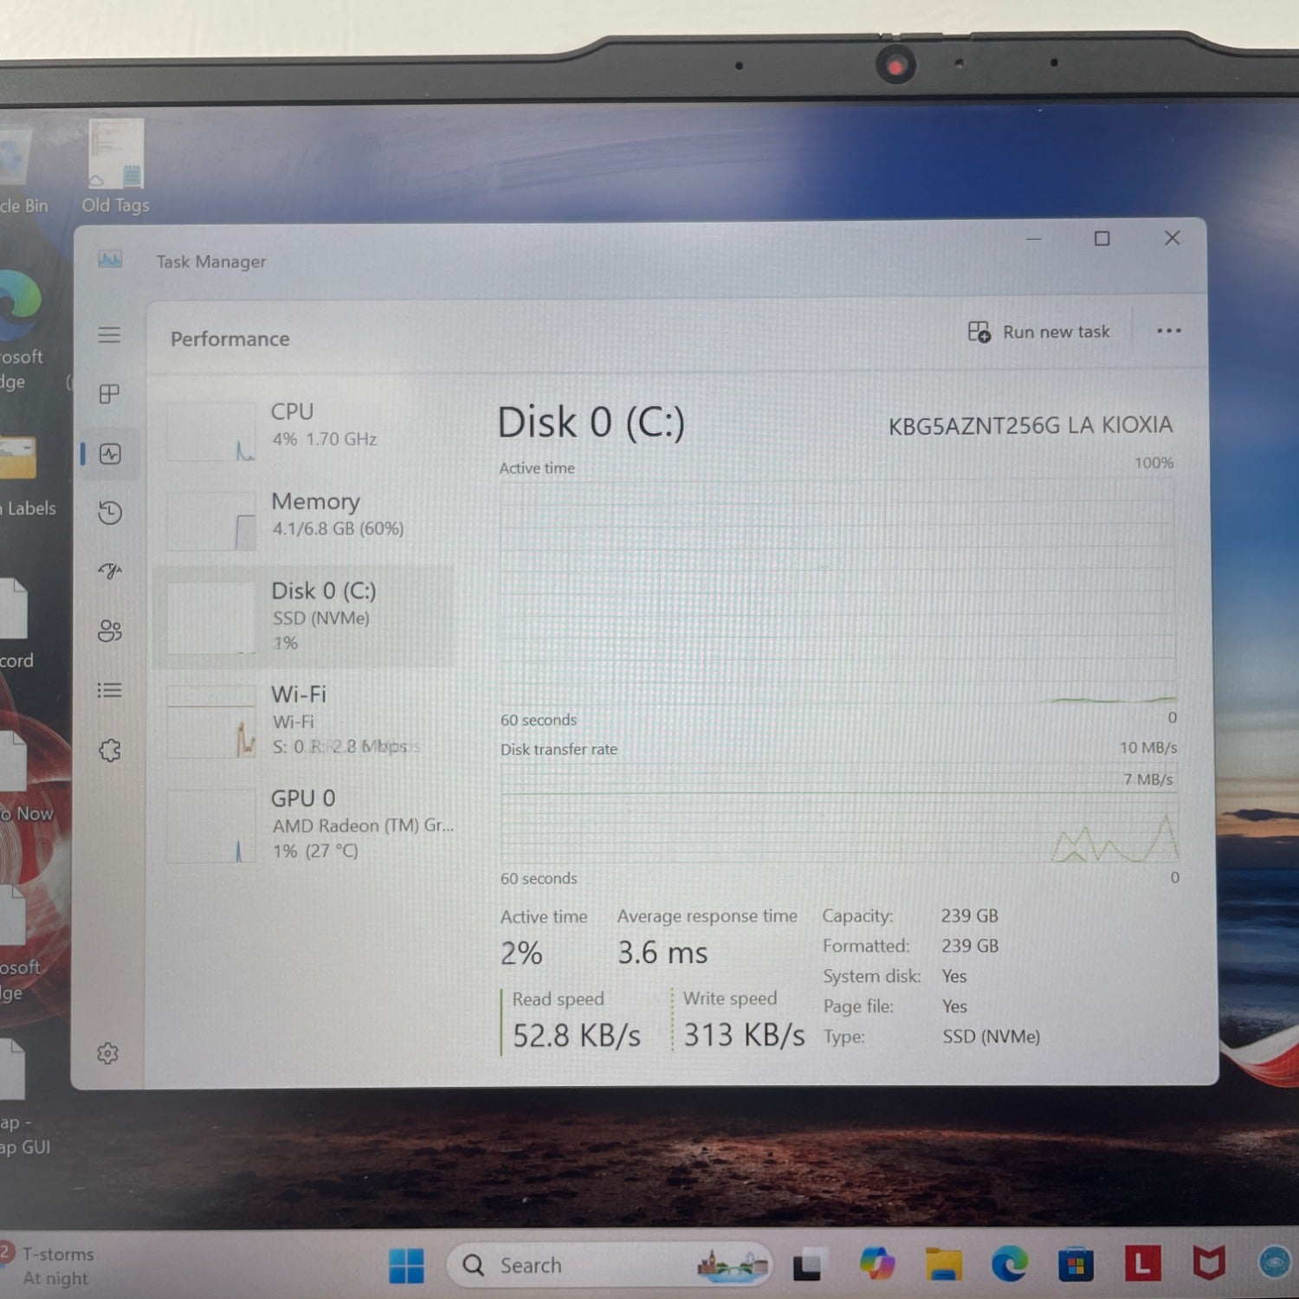The image size is (1299, 1299).
Task: Open Task Manager Settings gear icon
Action: [x=108, y=1053]
